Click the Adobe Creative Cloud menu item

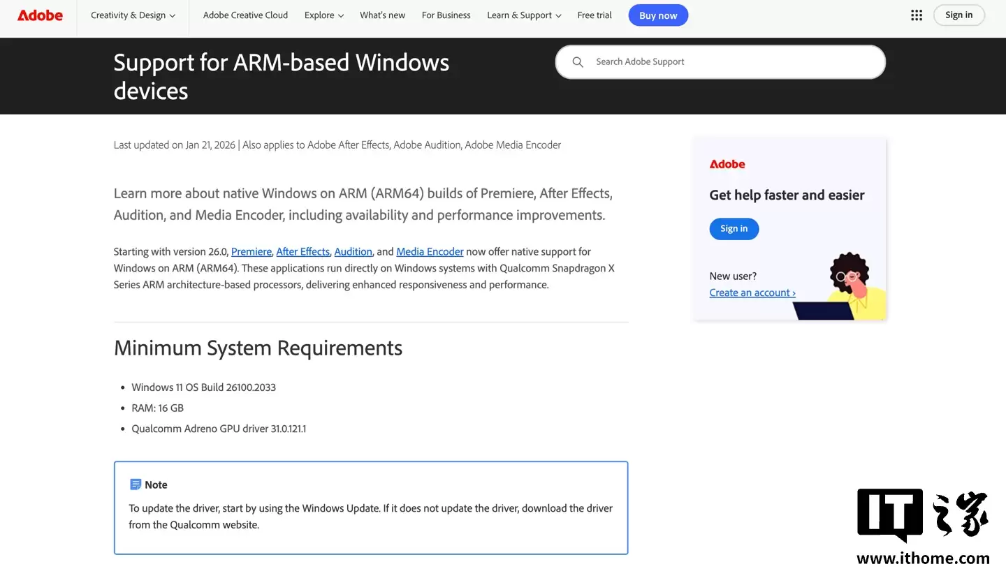click(x=245, y=15)
